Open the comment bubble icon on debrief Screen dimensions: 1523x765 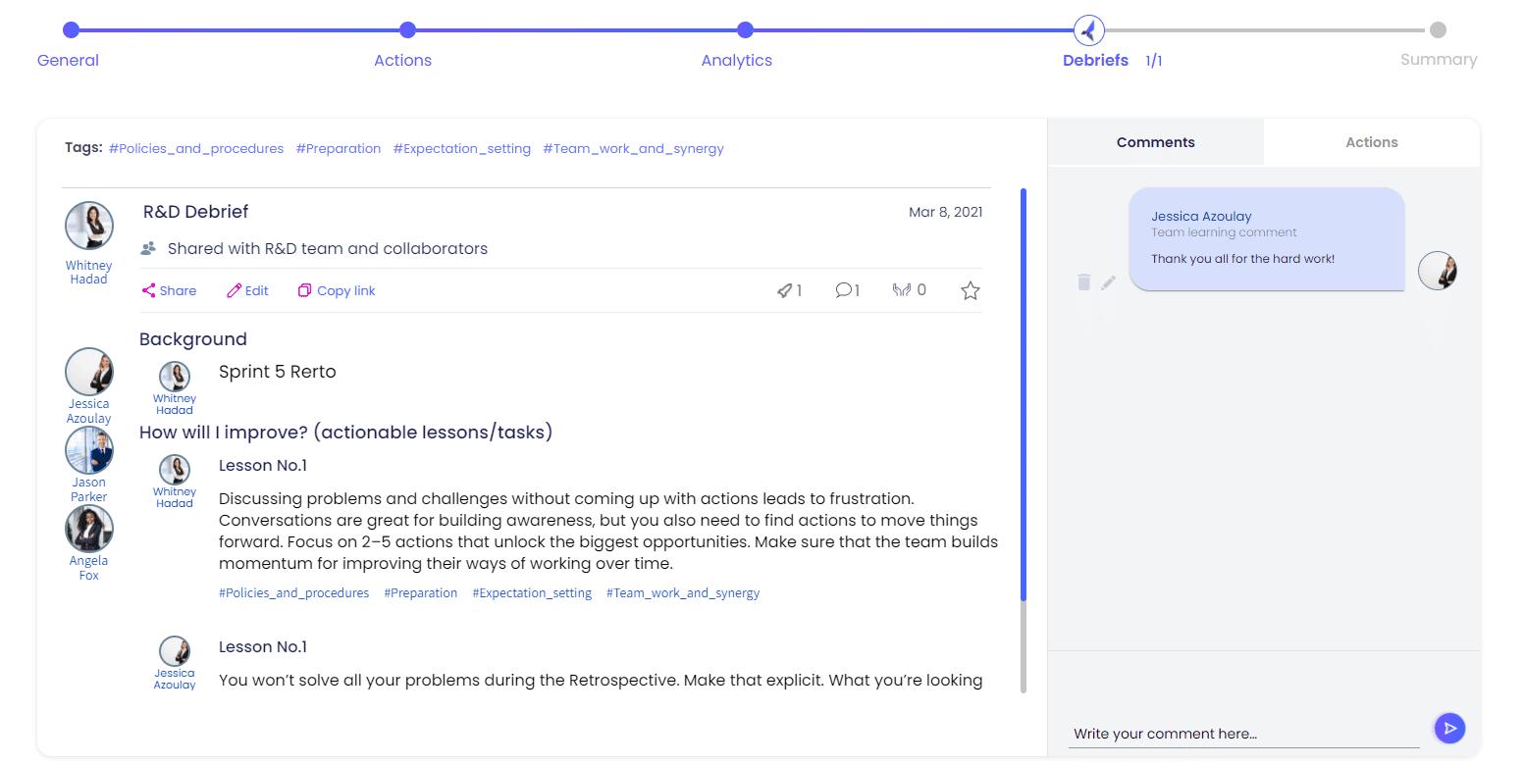pyautogui.click(x=843, y=290)
